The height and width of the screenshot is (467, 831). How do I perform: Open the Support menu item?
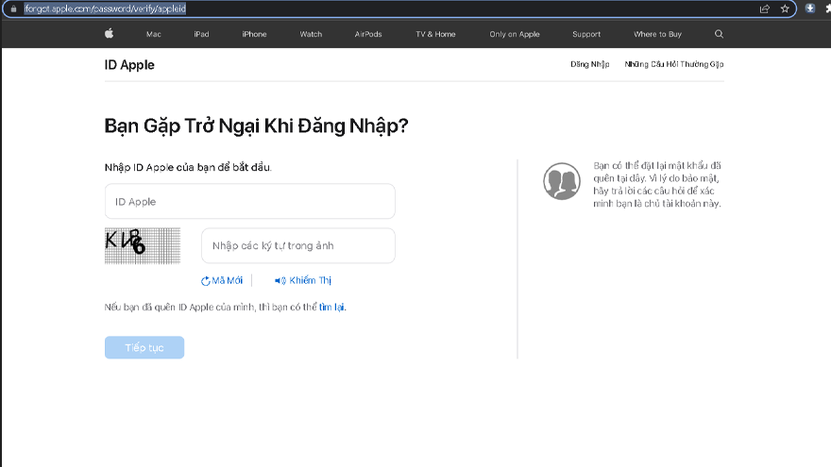coord(585,34)
